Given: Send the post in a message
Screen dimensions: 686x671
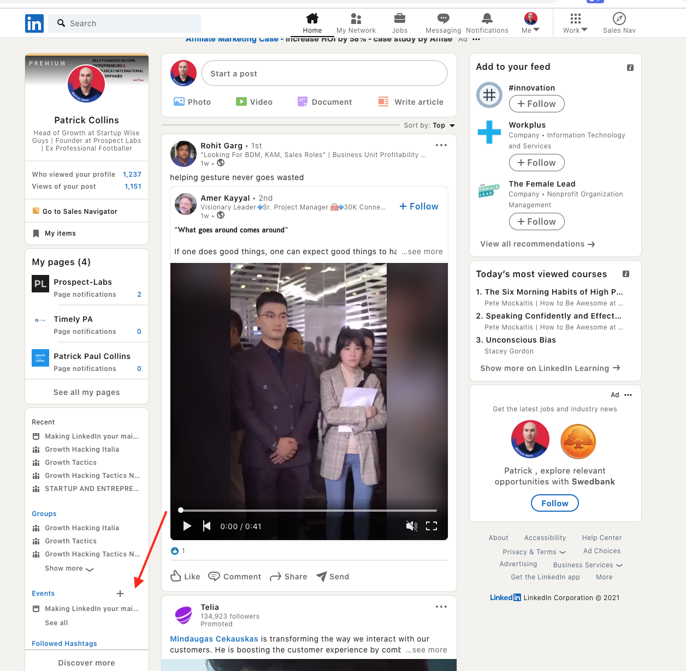Looking at the screenshot, I should (x=333, y=576).
